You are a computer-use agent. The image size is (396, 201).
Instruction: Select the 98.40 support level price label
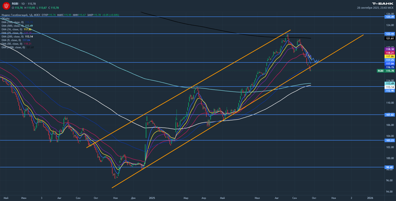(x=389, y=167)
